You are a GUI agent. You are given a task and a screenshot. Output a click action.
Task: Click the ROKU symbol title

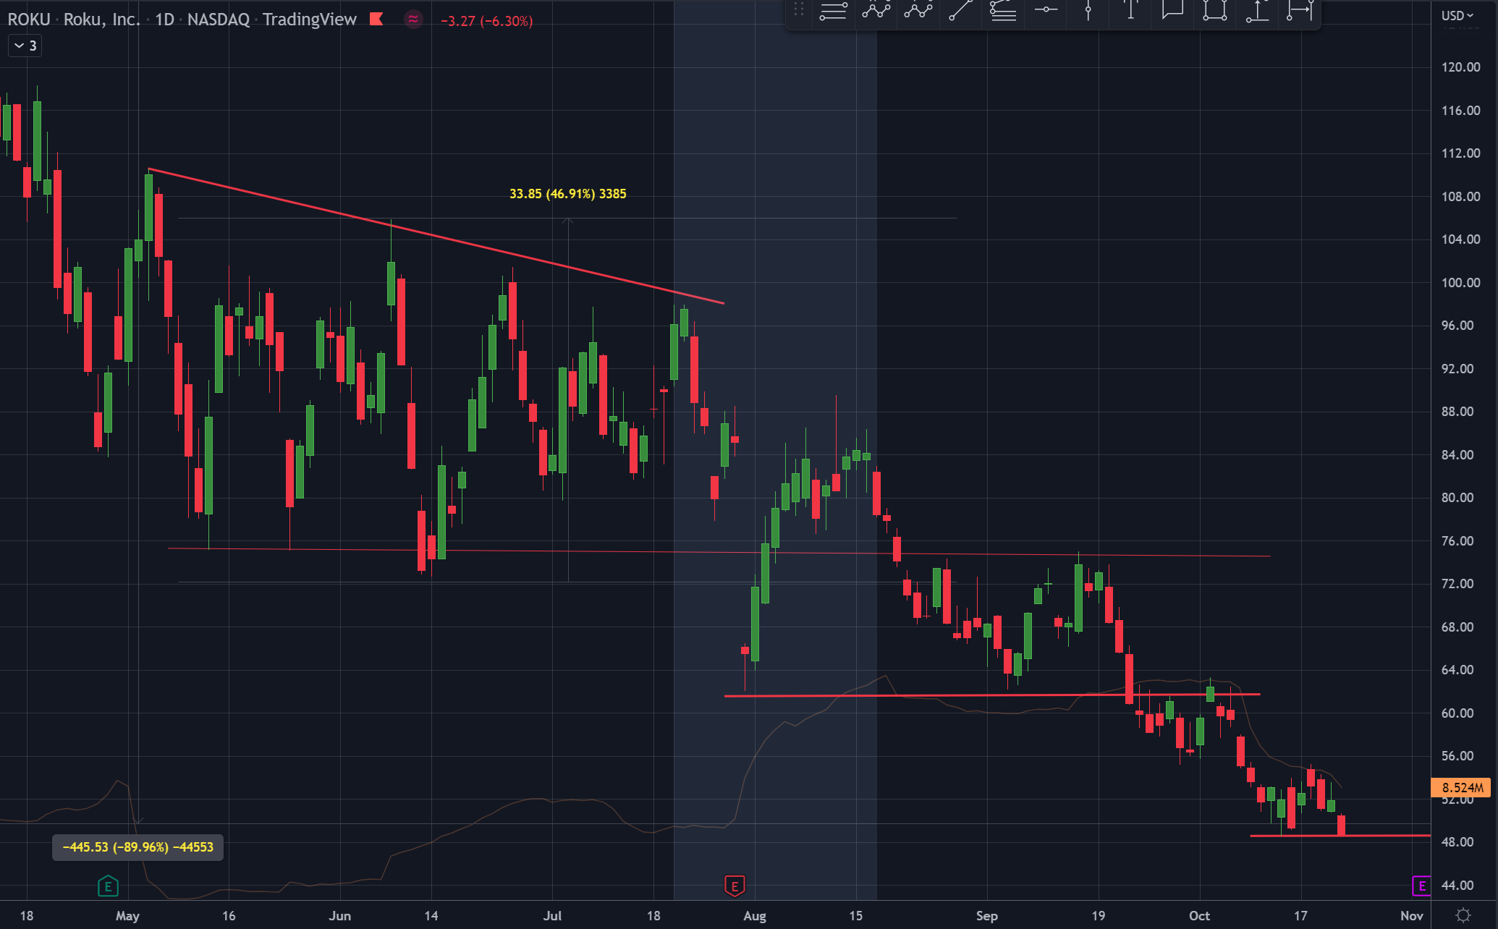pyautogui.click(x=29, y=20)
